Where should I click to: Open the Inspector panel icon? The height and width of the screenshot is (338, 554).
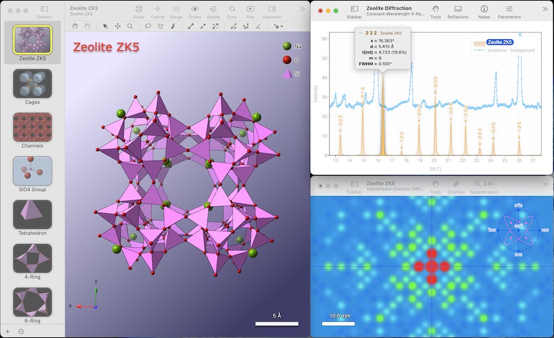coord(271,9)
